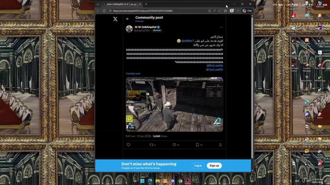Open a new browser tab

coord(146,4)
